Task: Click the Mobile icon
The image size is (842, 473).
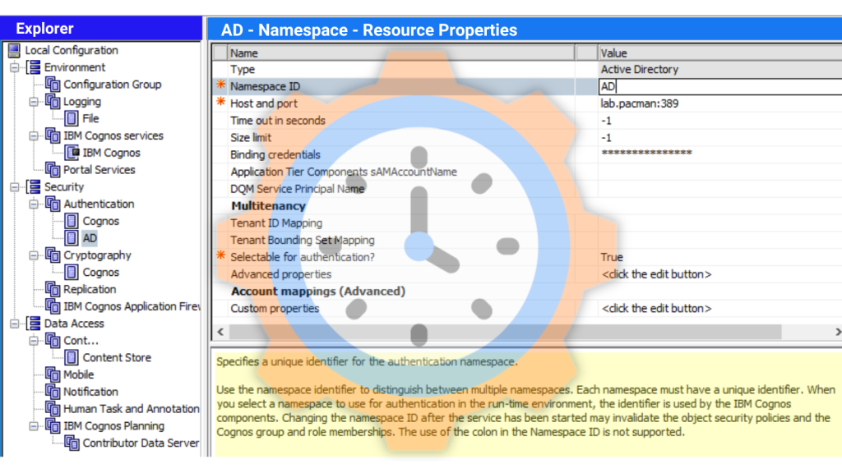Action: [53, 374]
